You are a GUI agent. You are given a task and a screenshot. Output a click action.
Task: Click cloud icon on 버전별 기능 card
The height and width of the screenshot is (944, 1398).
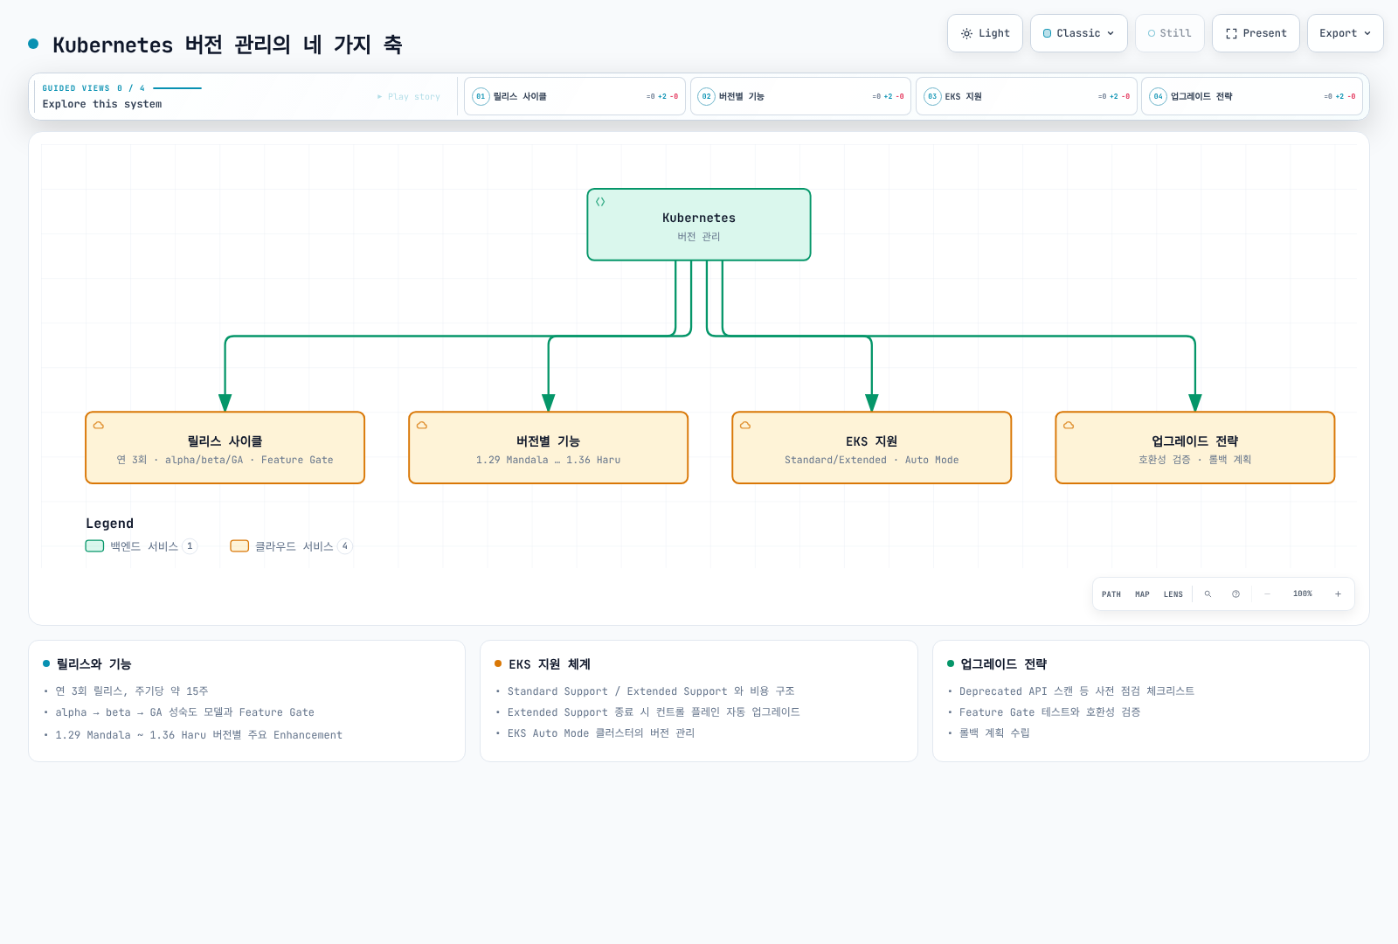click(x=422, y=425)
